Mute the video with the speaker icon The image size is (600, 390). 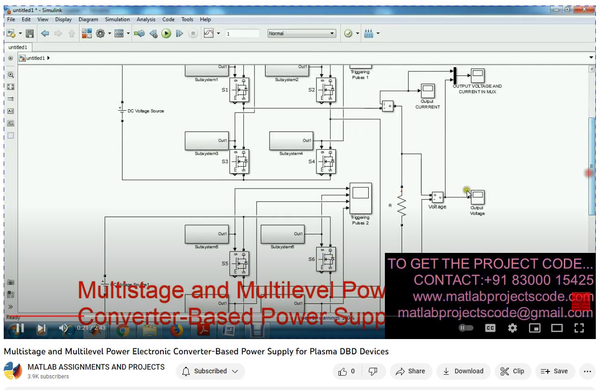pos(64,328)
